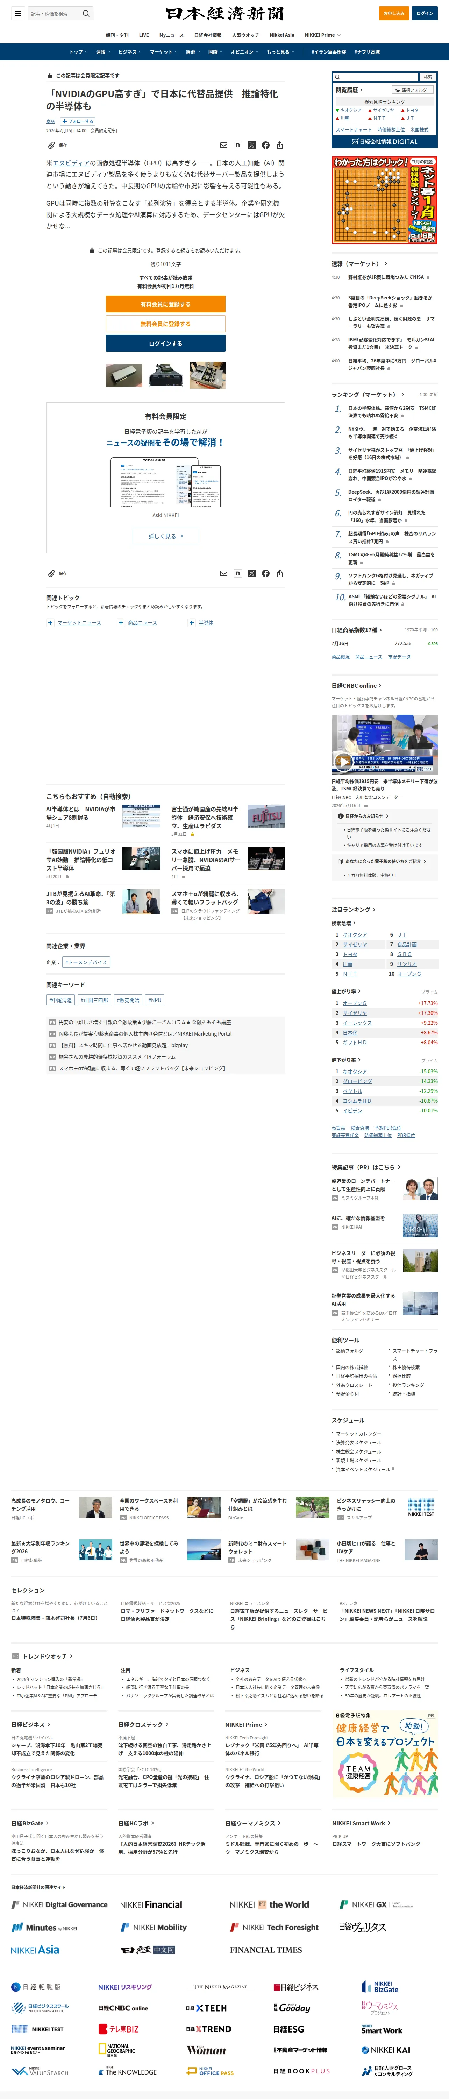This screenshot has height=2099, width=449.
Task: Open the hamburger menu in the header
Action: point(17,13)
